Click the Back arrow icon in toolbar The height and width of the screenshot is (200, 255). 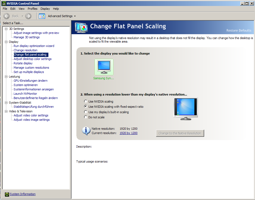coord(7,16)
